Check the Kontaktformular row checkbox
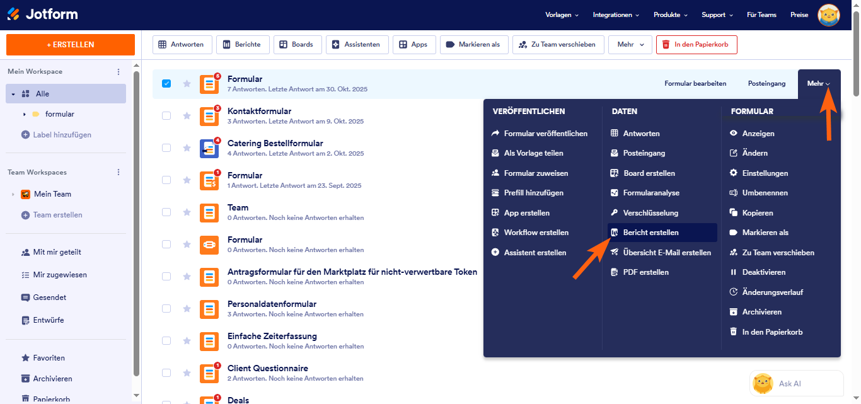 pos(166,115)
